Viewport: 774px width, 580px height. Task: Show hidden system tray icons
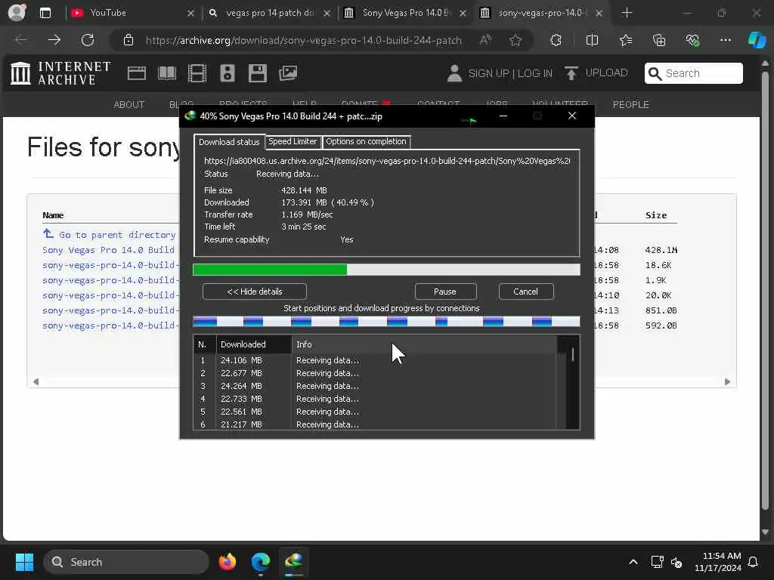[x=633, y=562]
